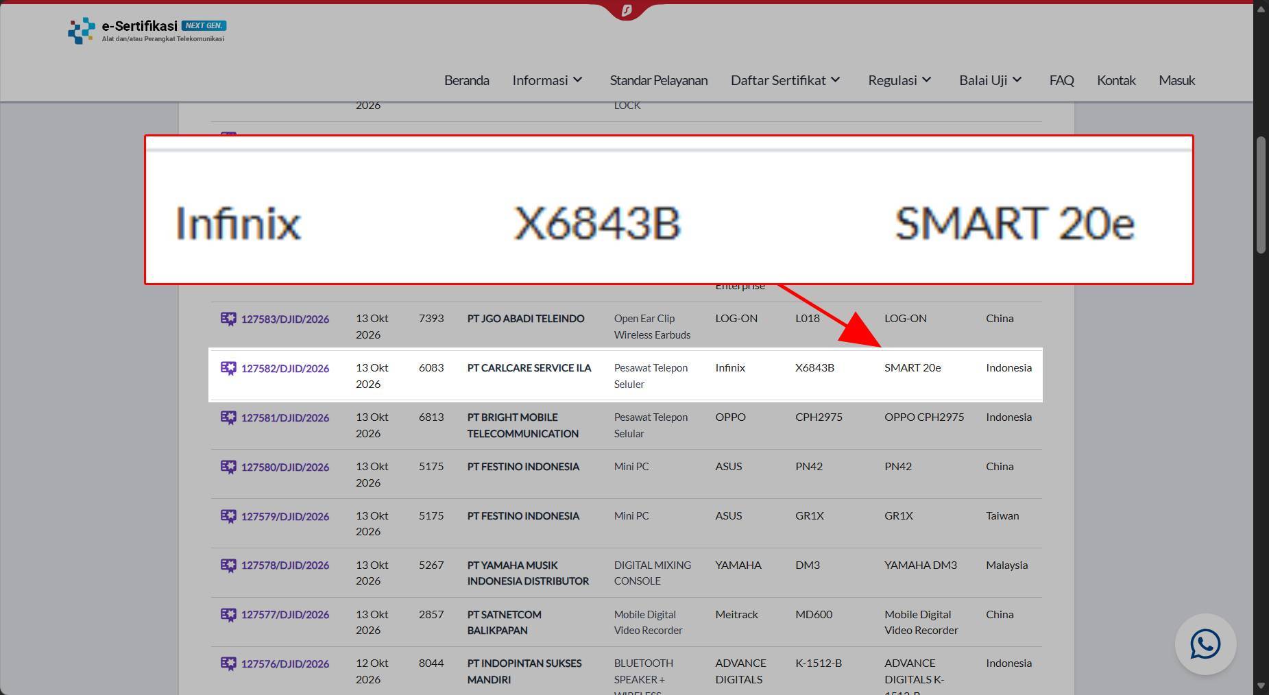The height and width of the screenshot is (695, 1269).
Task: Click certificate icon for 127582/DJID/2026
Action: (228, 368)
